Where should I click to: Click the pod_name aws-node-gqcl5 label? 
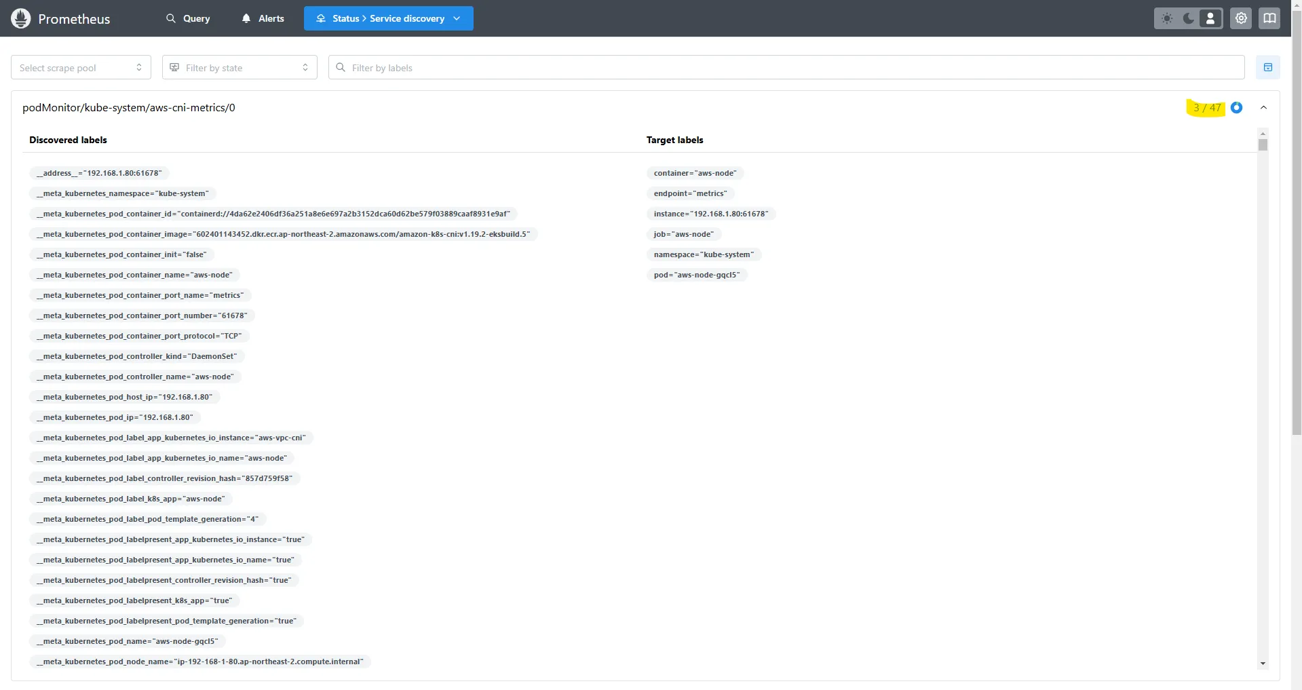[128, 641]
